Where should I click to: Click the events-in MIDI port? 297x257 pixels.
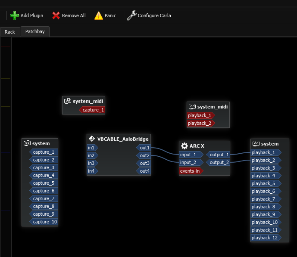[x=190, y=171]
